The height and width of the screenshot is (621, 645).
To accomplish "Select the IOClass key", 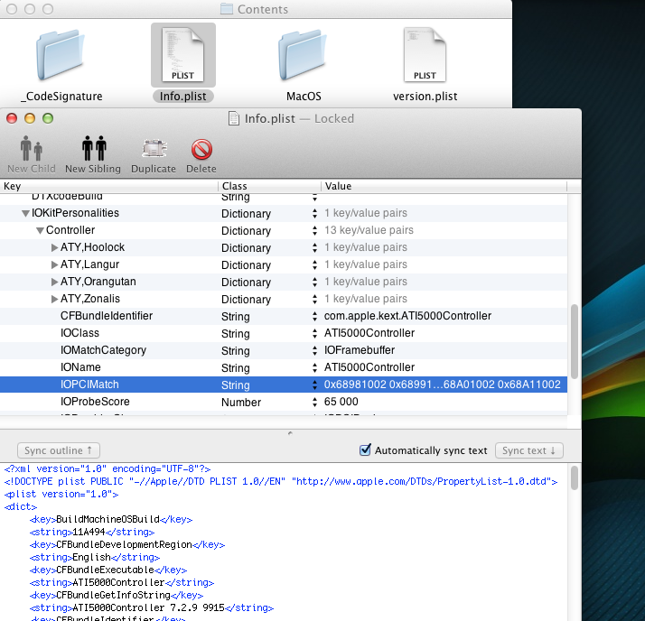I will pos(79,333).
